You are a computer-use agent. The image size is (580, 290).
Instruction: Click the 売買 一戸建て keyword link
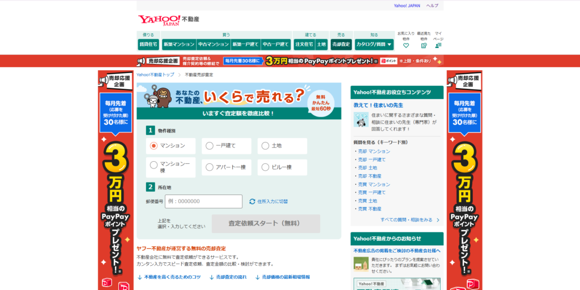[372, 193]
